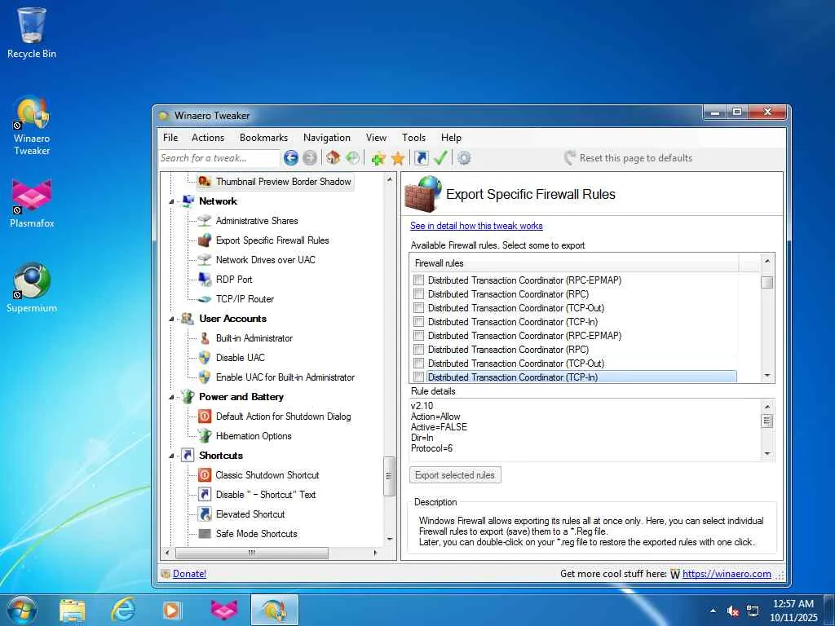Click the Classic Shutdown Shortcut icon

click(x=205, y=475)
